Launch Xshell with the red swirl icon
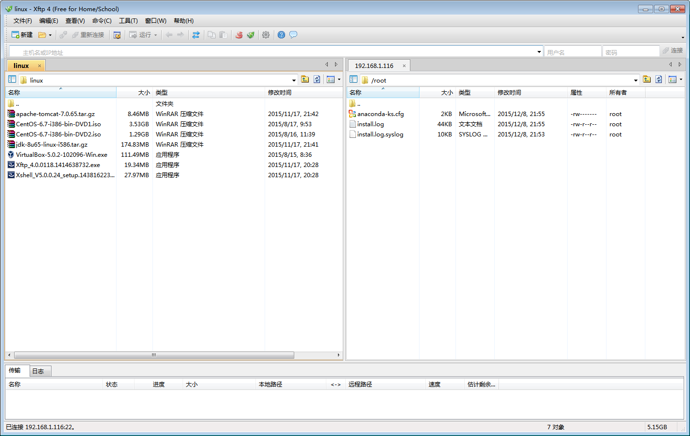This screenshot has height=436, width=690. 239,35
